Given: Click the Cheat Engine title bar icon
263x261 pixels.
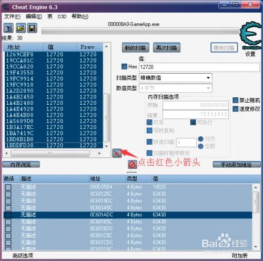Looking at the screenshot, I should [6, 7].
